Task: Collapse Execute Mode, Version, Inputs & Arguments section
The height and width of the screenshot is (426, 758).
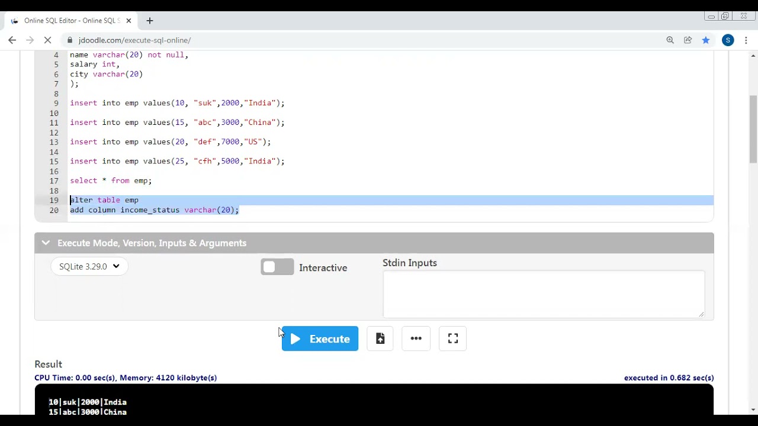Action: click(x=46, y=243)
